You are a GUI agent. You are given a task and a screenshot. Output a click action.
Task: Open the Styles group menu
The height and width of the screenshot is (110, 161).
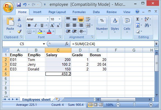pyautogui.click(x=115, y=28)
